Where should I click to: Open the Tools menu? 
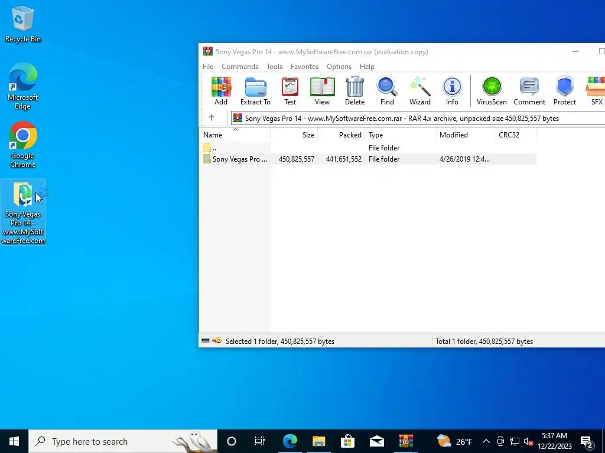[x=274, y=66]
